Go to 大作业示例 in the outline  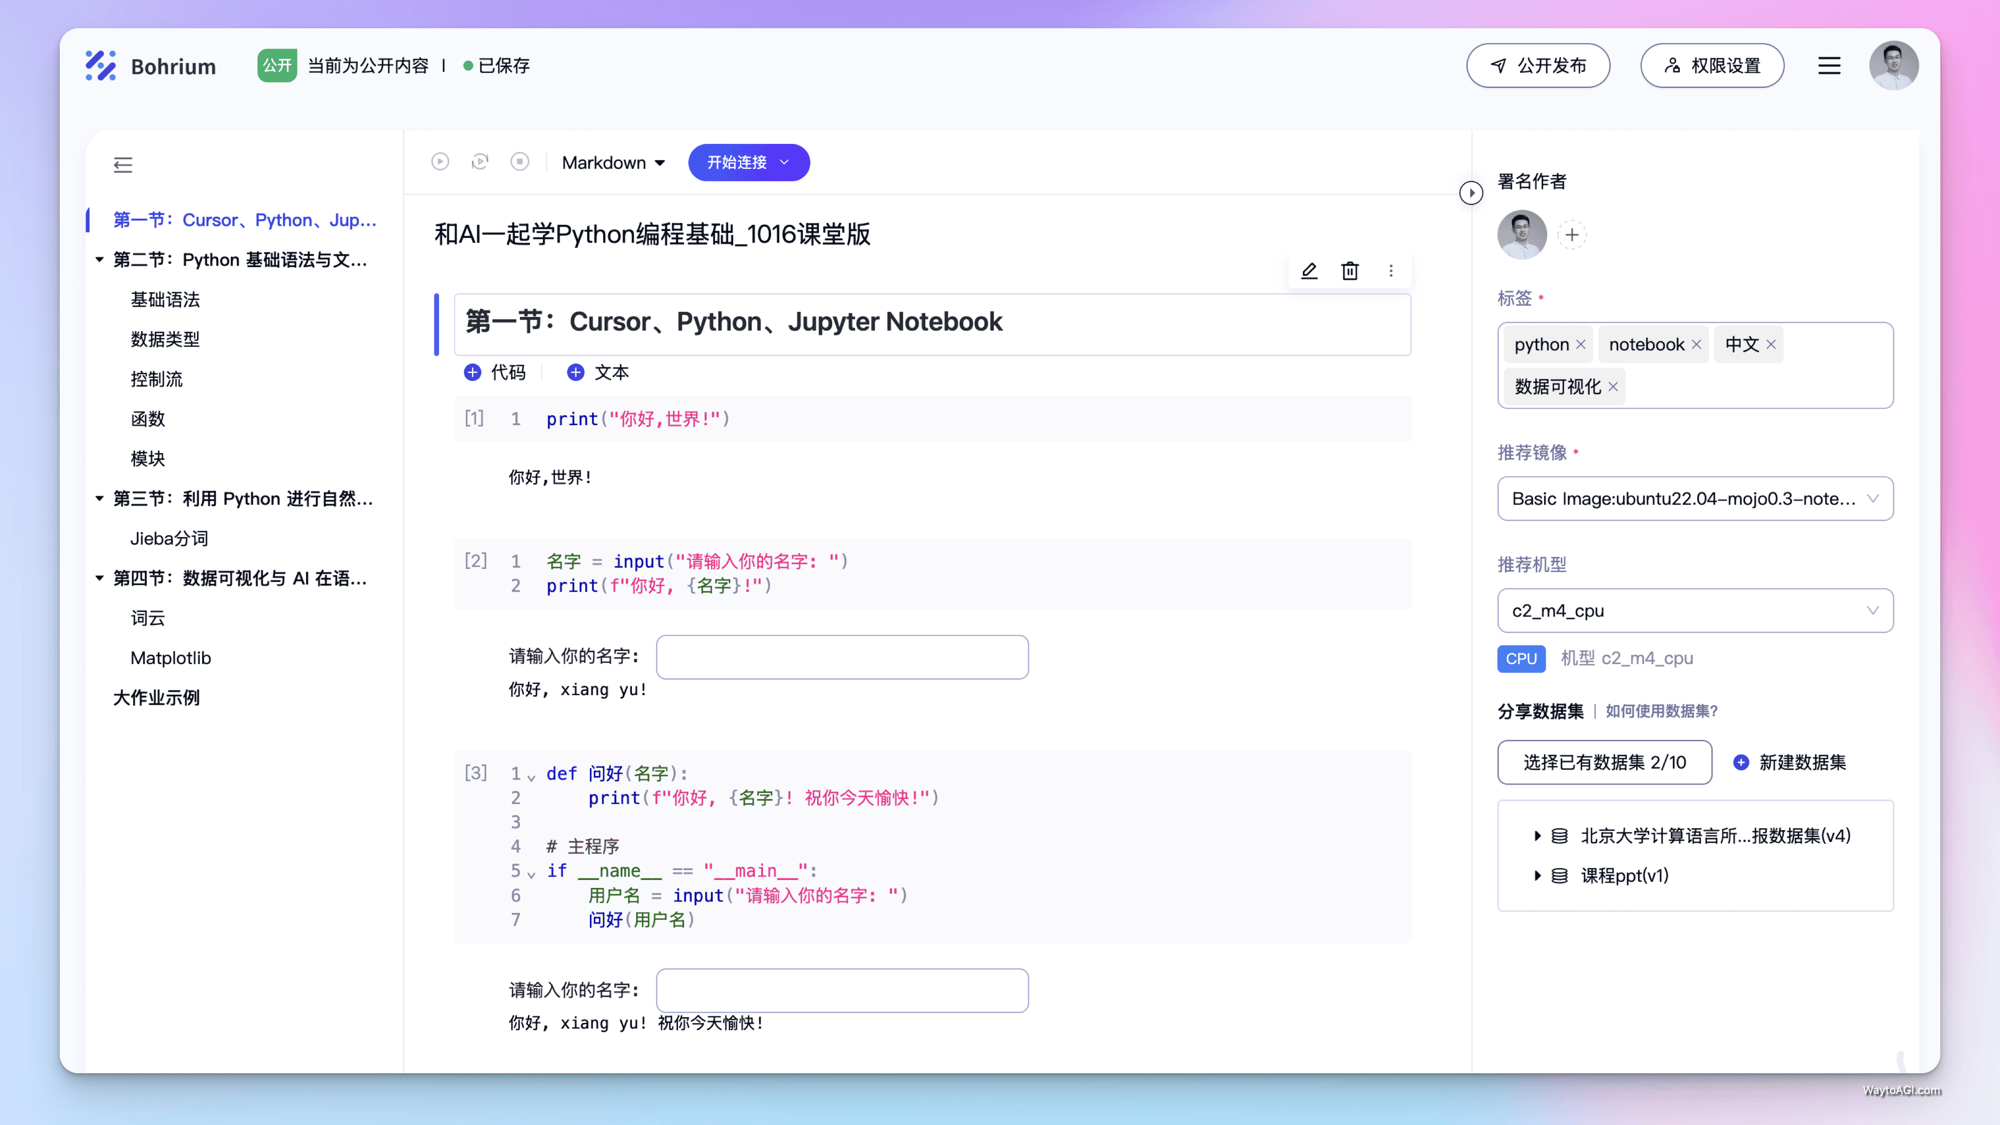[x=156, y=697]
